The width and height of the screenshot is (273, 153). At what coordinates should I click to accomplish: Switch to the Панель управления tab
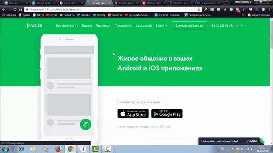tap(126, 3)
